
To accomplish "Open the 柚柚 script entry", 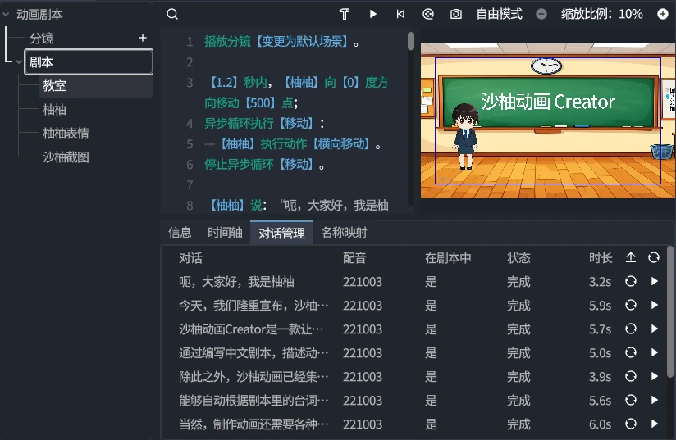I will point(54,109).
